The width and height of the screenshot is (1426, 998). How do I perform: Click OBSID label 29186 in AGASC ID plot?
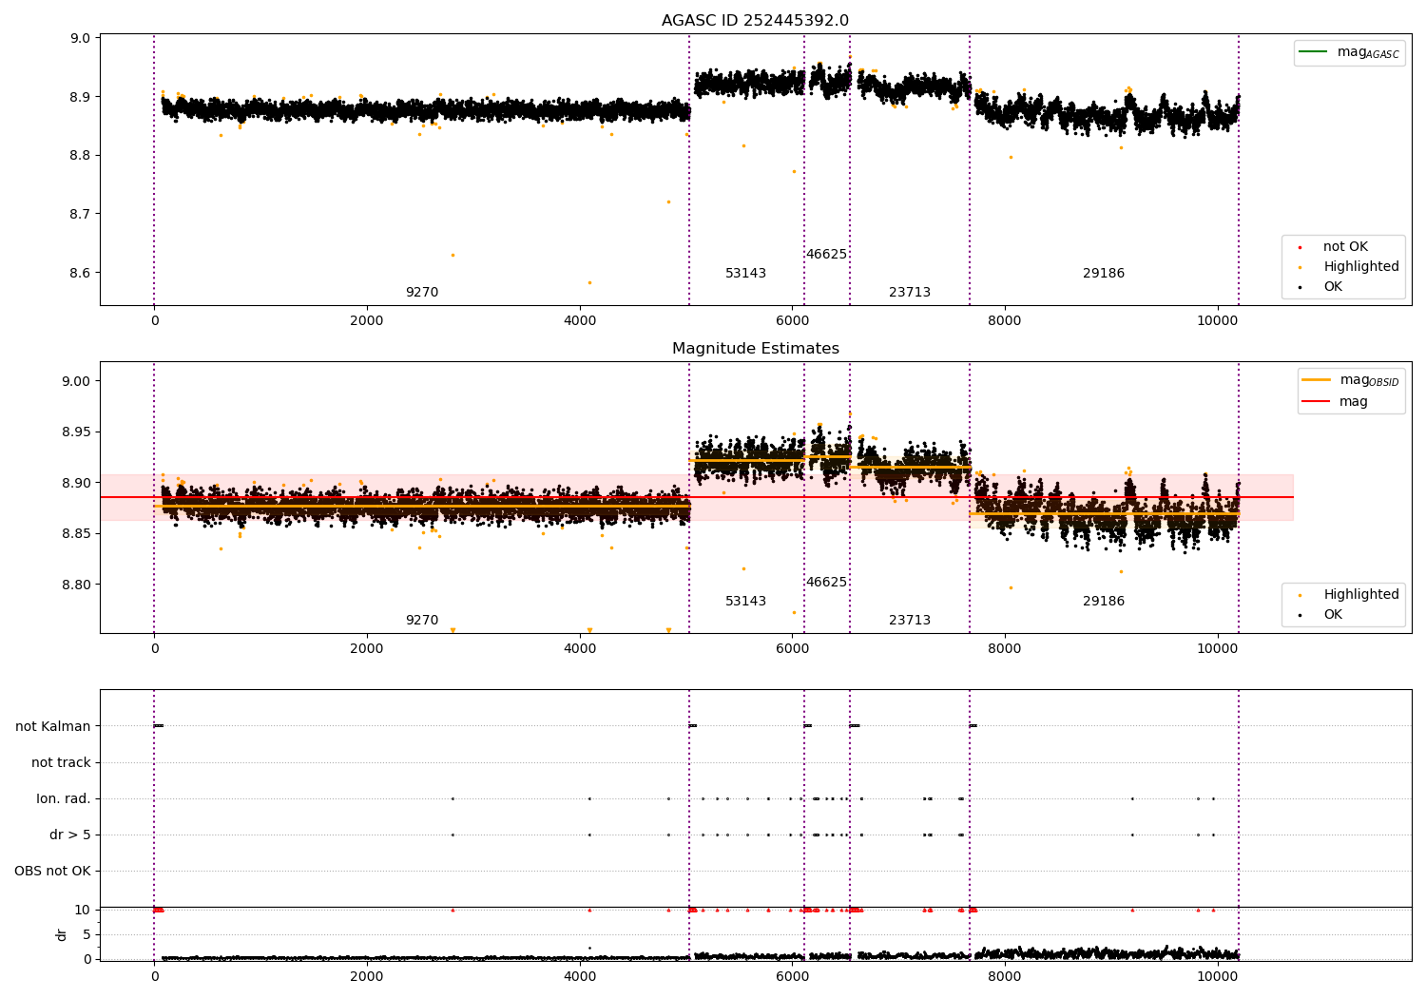click(x=1104, y=273)
